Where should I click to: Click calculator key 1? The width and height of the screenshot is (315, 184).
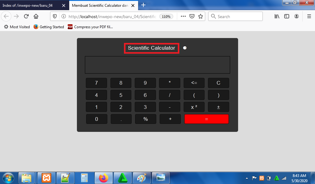(96, 107)
